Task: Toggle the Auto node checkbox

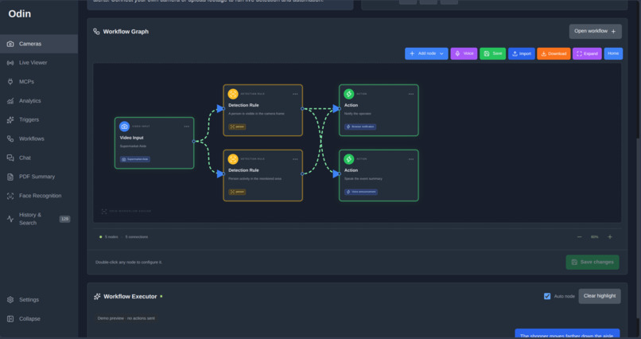Action: click(547, 296)
